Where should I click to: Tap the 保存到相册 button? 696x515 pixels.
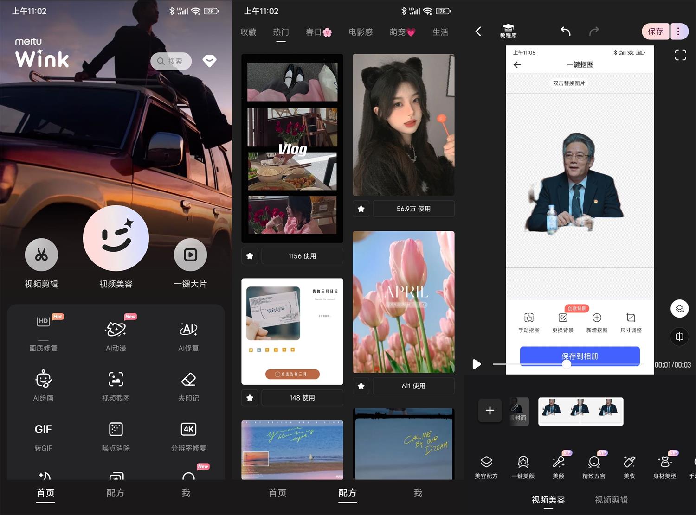coord(579,356)
